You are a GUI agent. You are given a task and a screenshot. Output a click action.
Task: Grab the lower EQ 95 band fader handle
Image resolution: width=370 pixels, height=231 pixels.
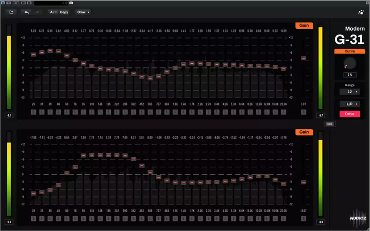pos(83,155)
